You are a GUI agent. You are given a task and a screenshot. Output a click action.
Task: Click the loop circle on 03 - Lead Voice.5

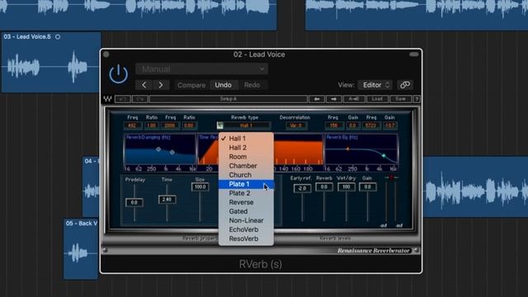[58, 36]
